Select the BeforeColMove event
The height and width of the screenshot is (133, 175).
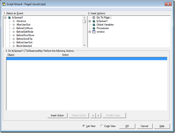tap(24, 28)
